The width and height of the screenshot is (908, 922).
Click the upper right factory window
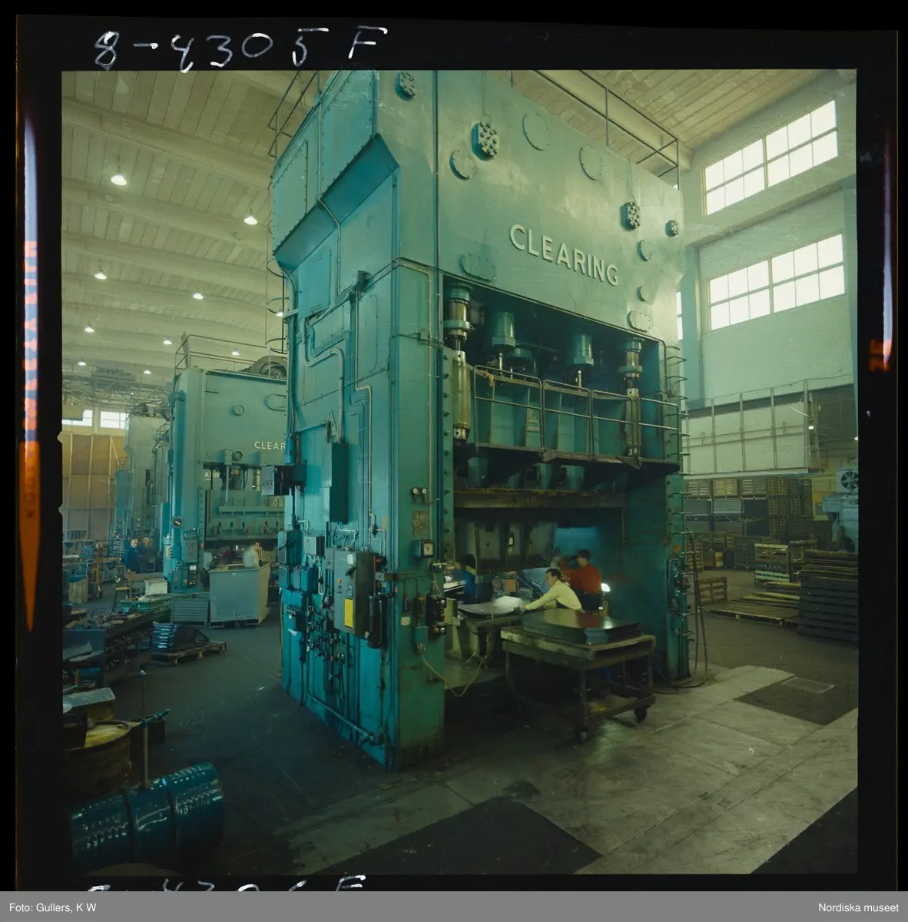tap(770, 158)
